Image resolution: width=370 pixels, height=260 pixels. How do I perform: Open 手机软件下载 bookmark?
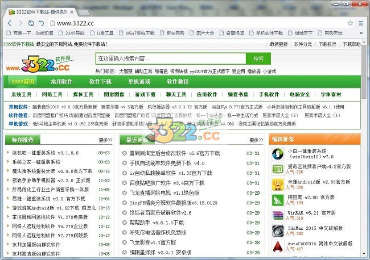(x=266, y=33)
